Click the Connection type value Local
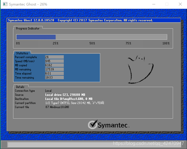The width and height of the screenshot is (187, 149). click(48, 91)
